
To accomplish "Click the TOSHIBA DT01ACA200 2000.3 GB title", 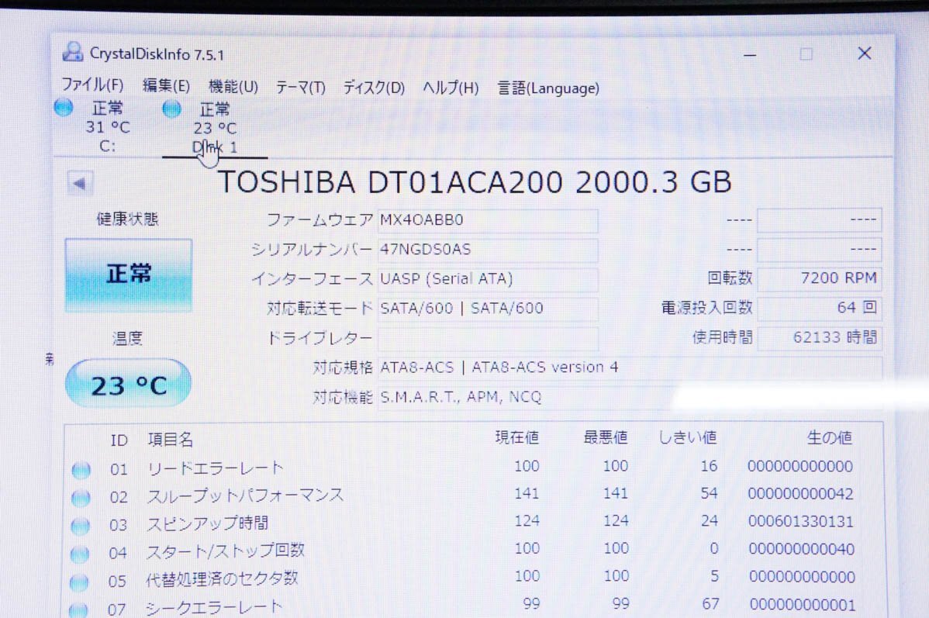I will [x=475, y=182].
